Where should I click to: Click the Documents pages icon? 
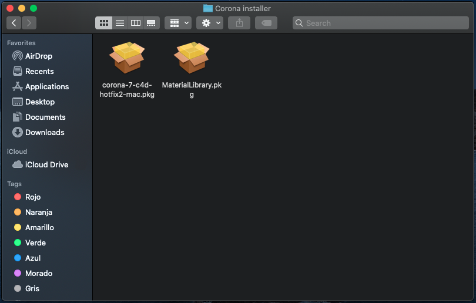pyautogui.click(x=18, y=117)
